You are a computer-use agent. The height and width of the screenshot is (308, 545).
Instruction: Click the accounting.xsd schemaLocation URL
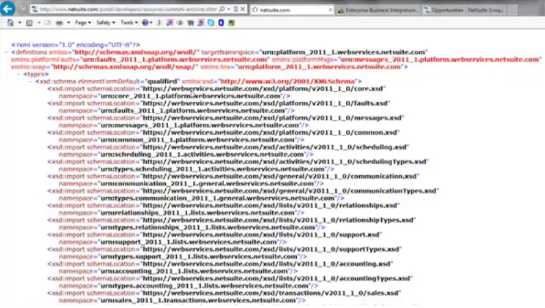point(266,264)
